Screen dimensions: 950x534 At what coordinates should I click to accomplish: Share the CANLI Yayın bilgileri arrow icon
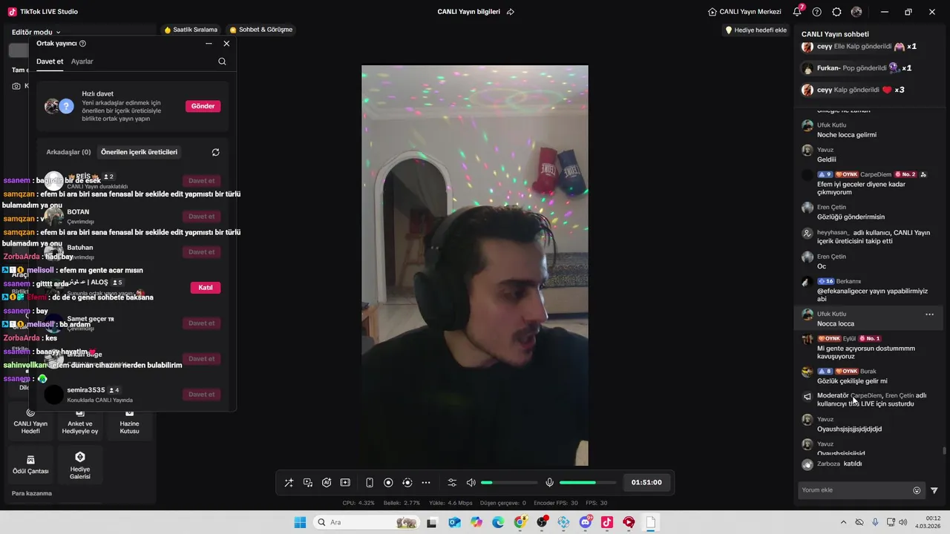[510, 12]
